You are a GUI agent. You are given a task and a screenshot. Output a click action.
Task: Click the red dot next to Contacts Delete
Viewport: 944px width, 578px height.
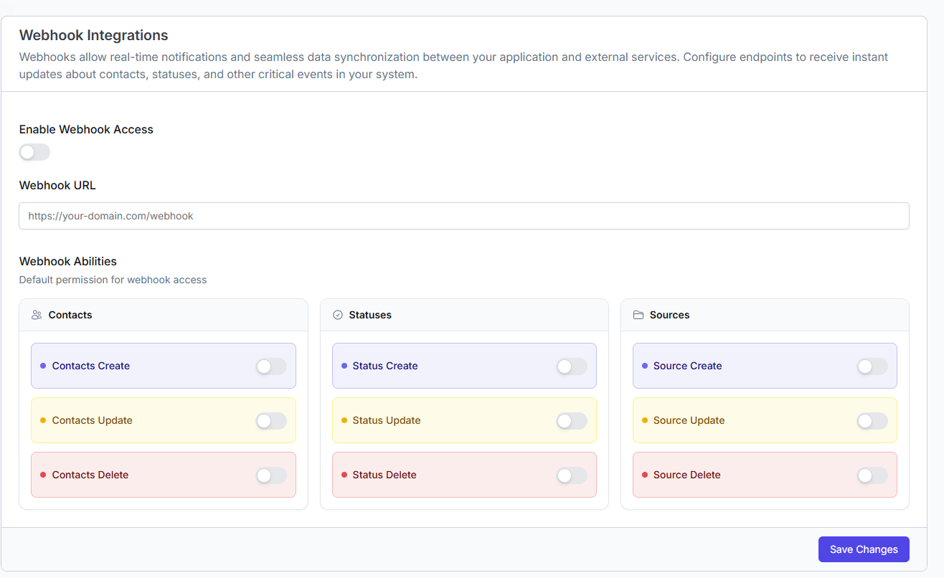click(x=44, y=475)
